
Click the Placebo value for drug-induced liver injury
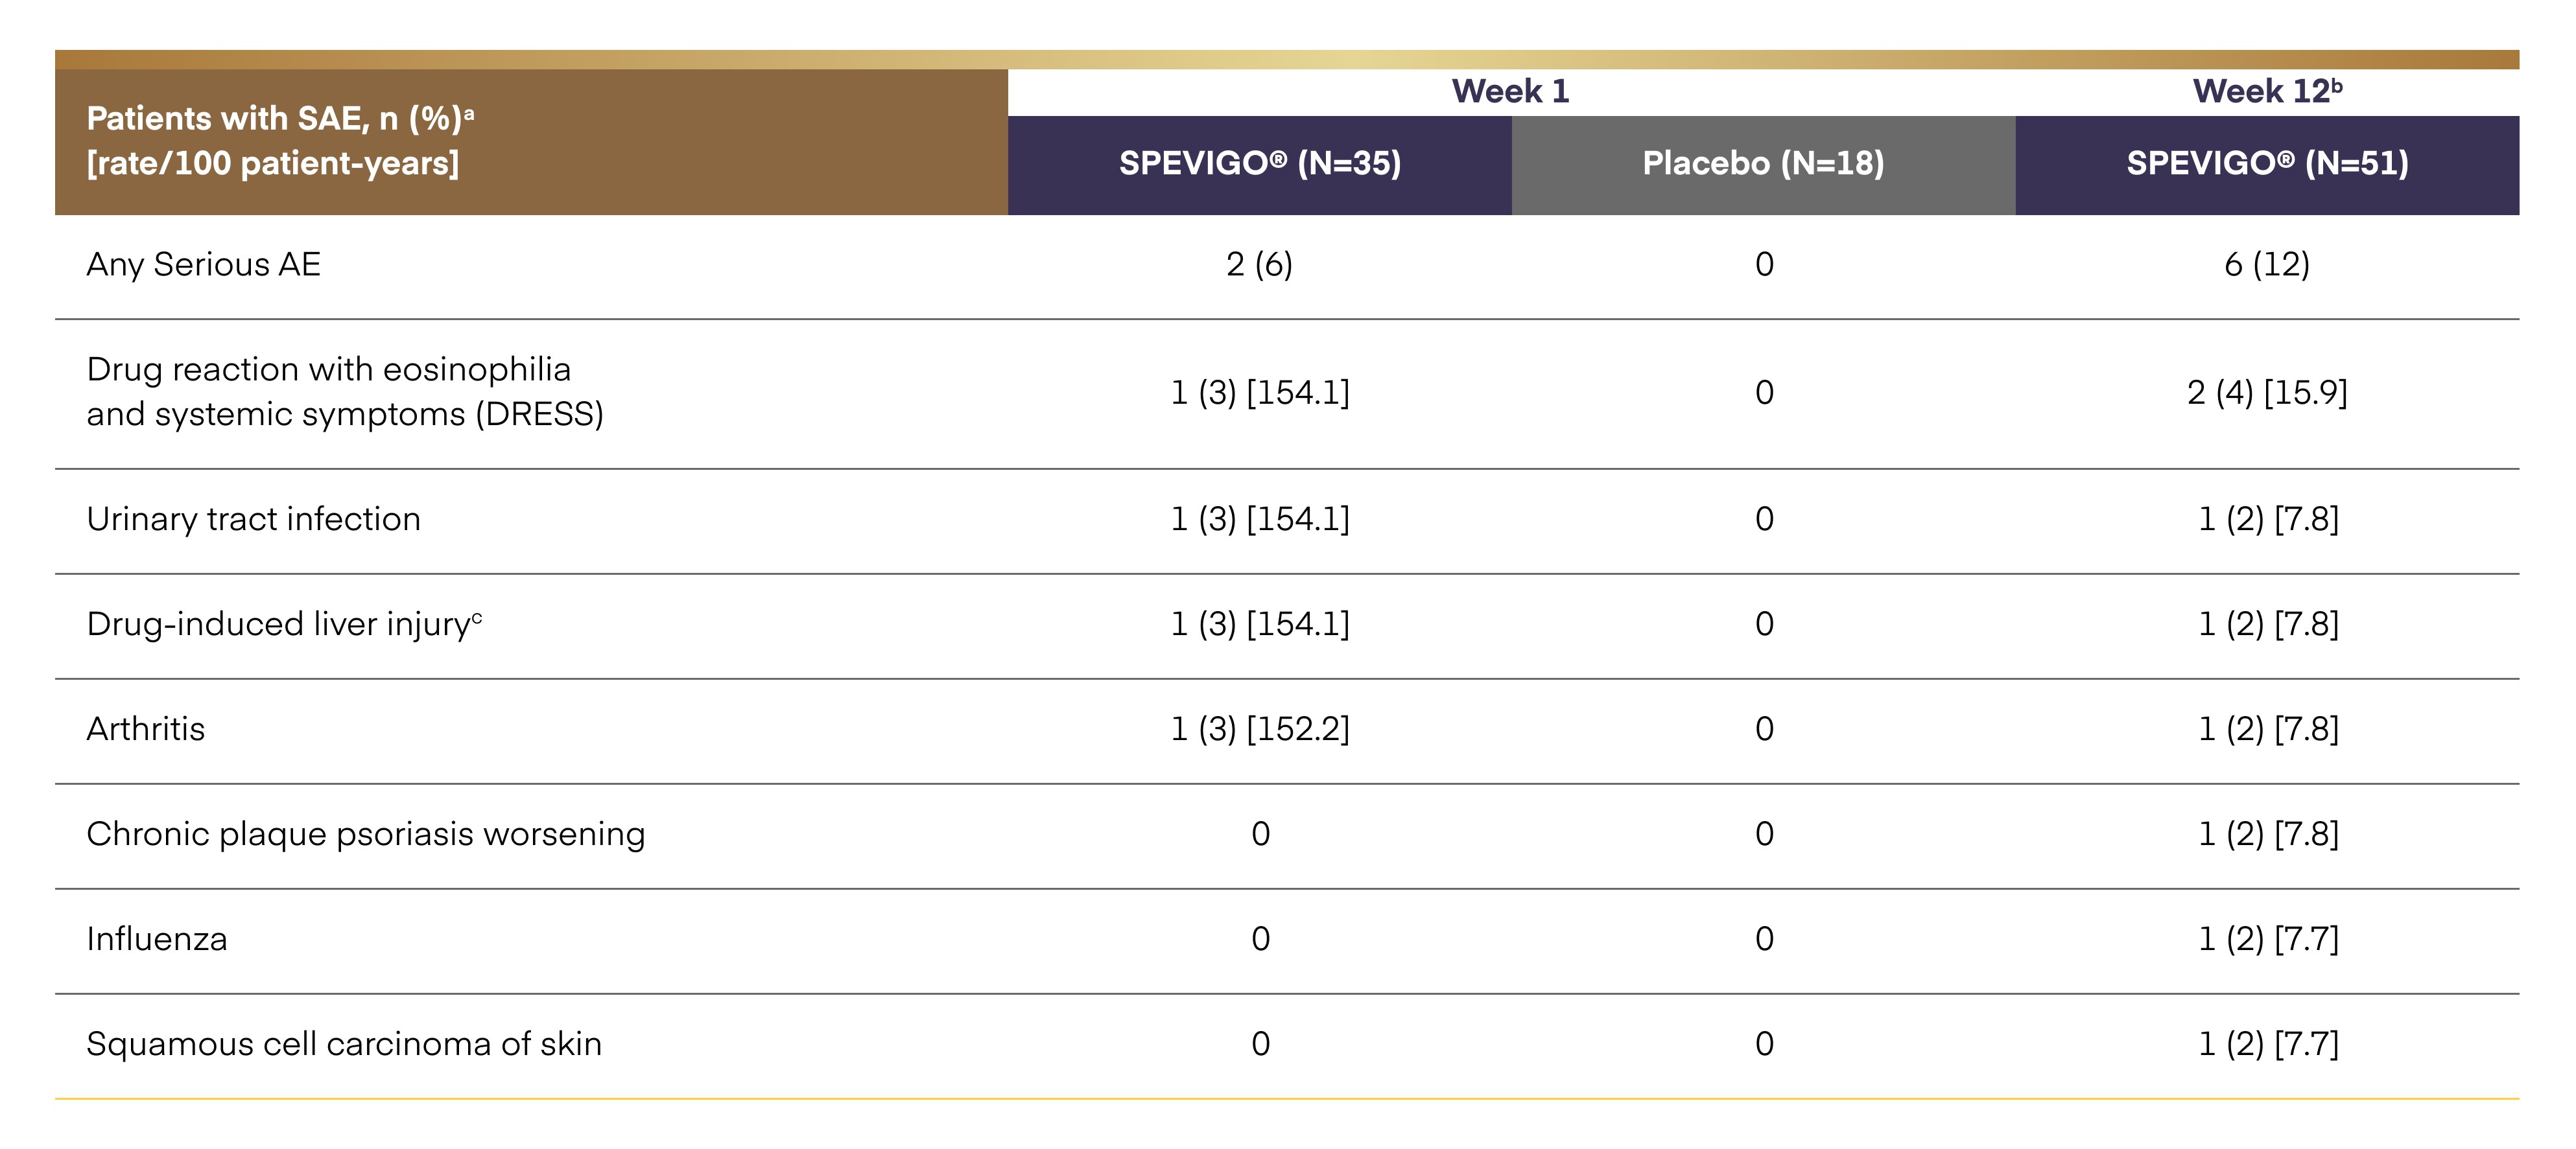(1764, 625)
